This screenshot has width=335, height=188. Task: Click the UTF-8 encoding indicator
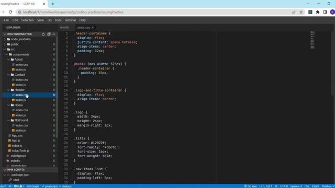[x=284, y=186]
